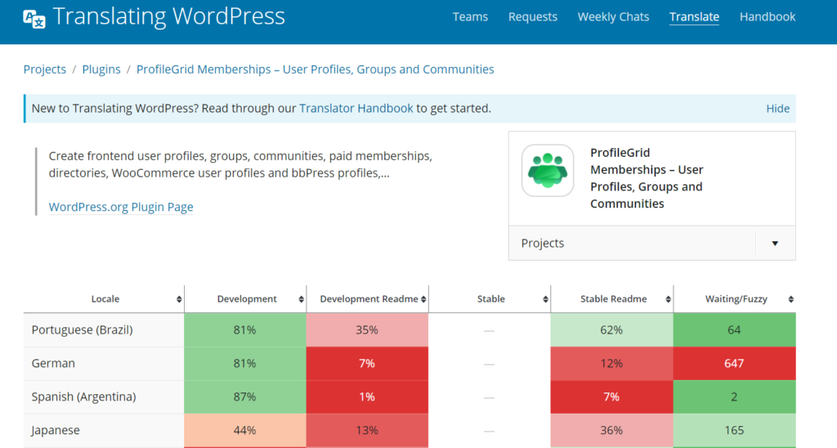Hide the Translator Handbook notice
837x448 pixels.
click(777, 109)
